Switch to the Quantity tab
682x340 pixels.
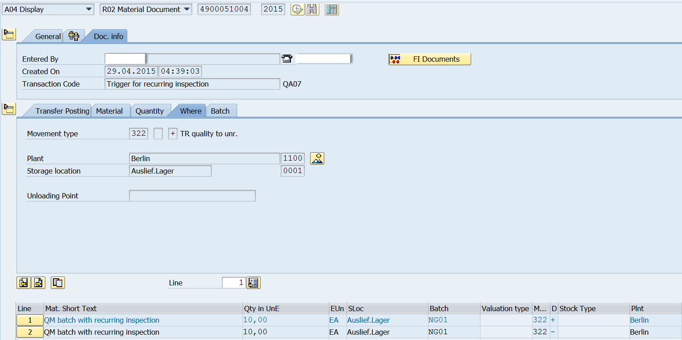click(x=150, y=111)
